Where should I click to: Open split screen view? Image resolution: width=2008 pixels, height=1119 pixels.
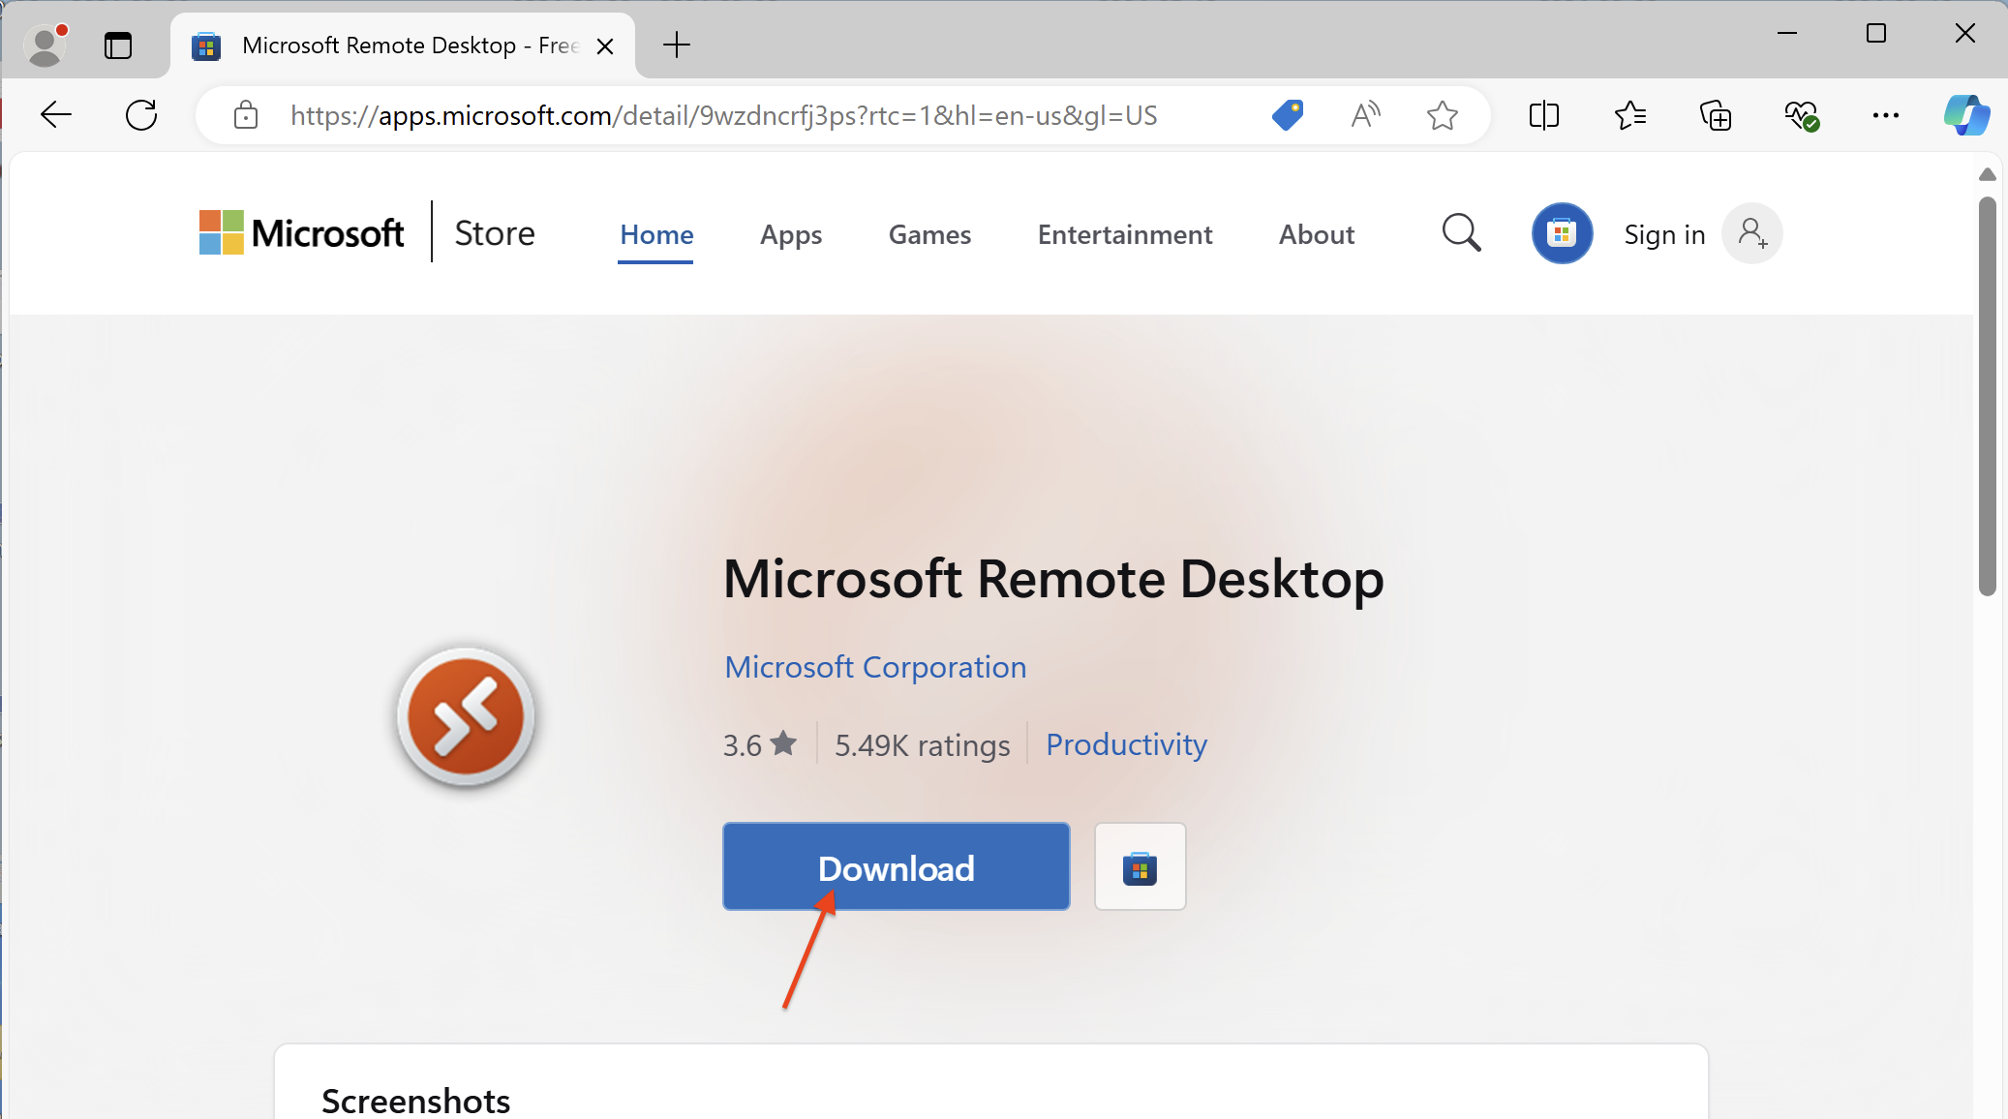[x=1544, y=115]
